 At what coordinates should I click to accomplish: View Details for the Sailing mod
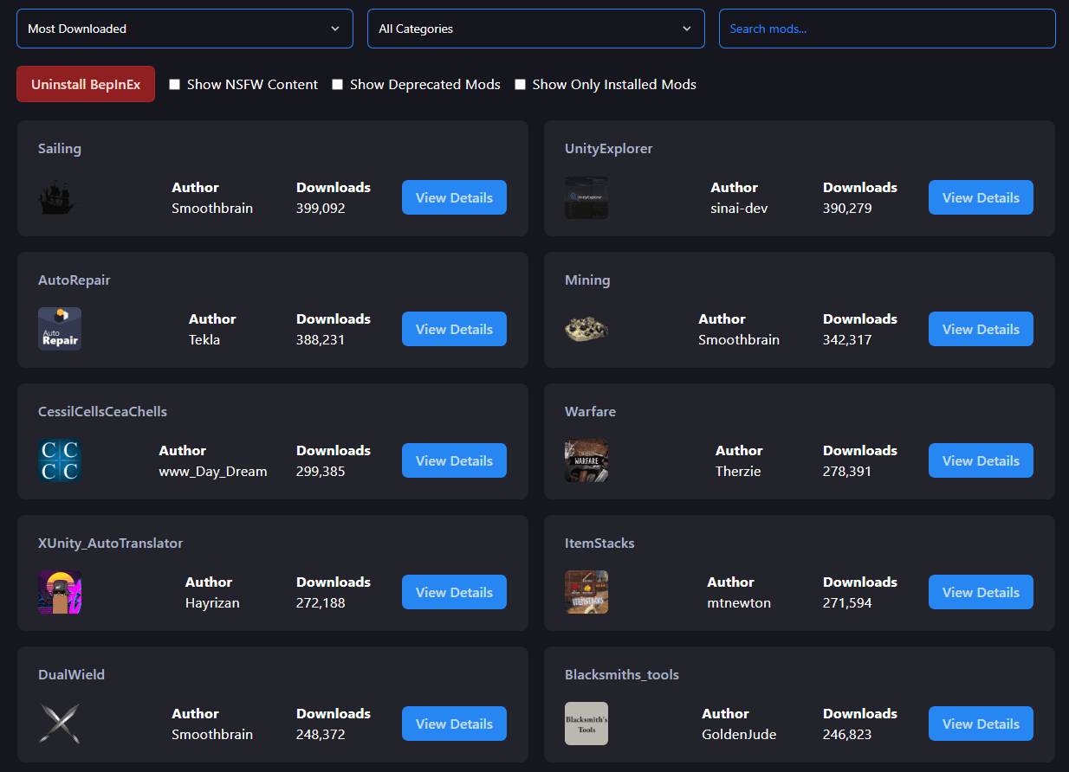pyautogui.click(x=454, y=197)
